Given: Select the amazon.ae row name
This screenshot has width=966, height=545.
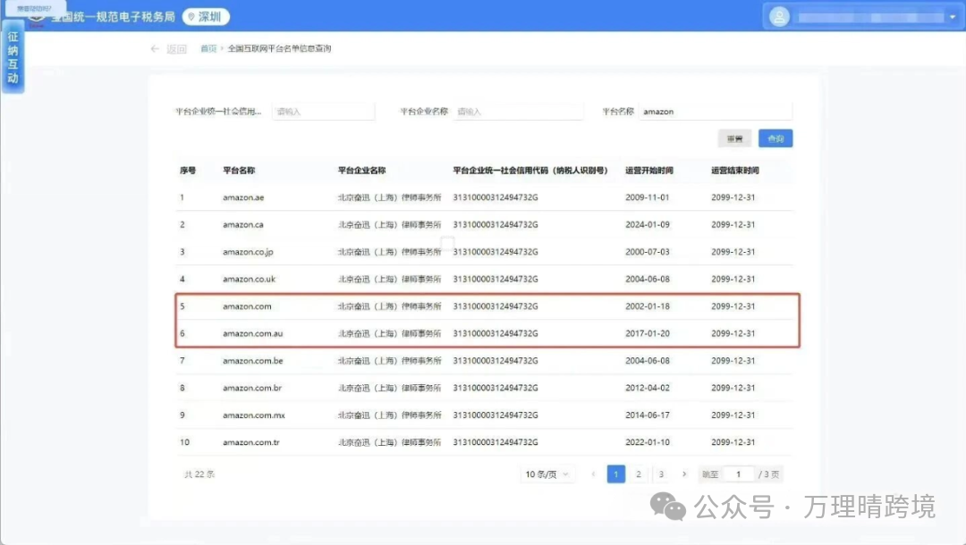Looking at the screenshot, I should pyautogui.click(x=243, y=197).
